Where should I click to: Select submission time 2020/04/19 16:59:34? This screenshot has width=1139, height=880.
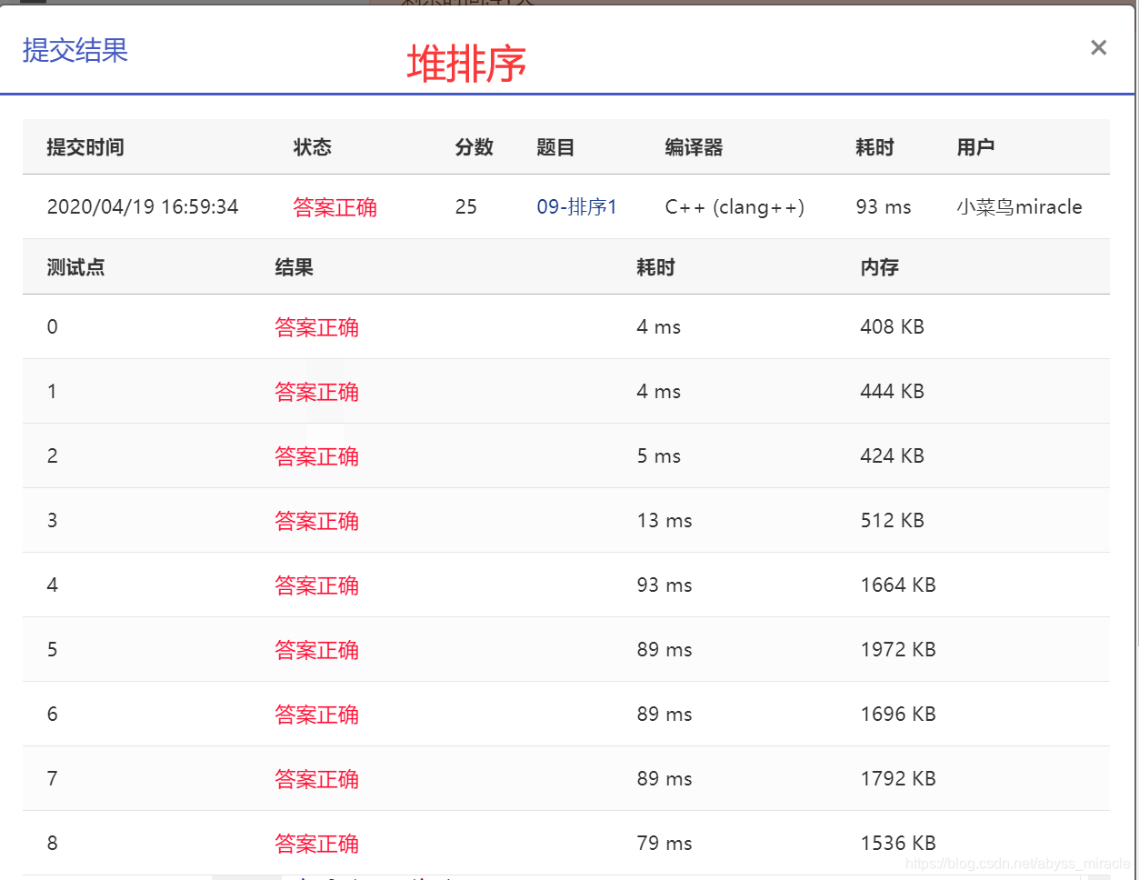point(143,207)
